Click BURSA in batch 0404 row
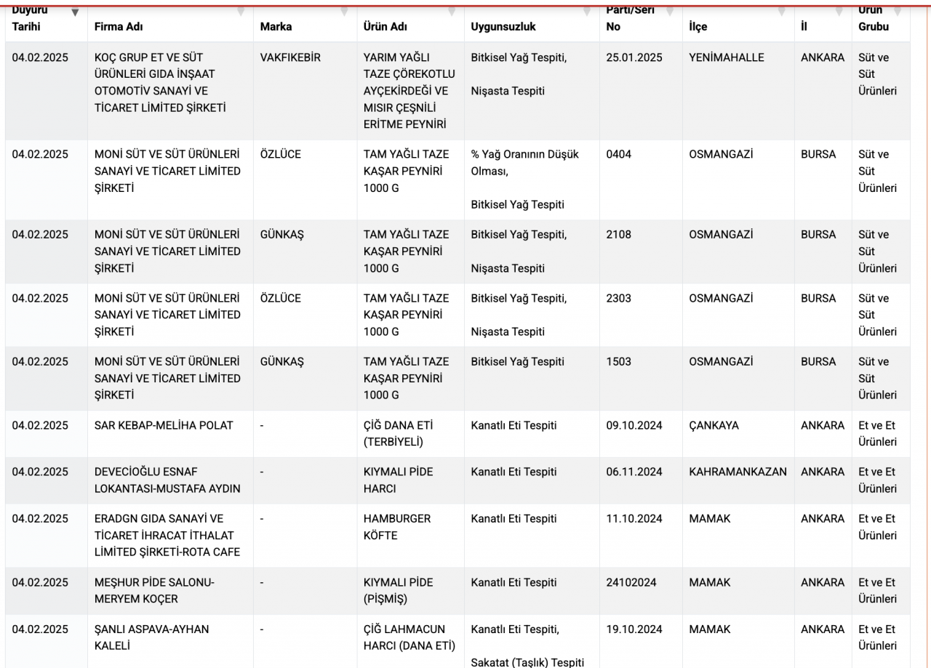The height and width of the screenshot is (668, 931). [818, 154]
